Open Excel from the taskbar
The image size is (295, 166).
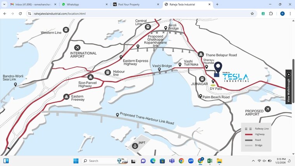click(x=210, y=161)
